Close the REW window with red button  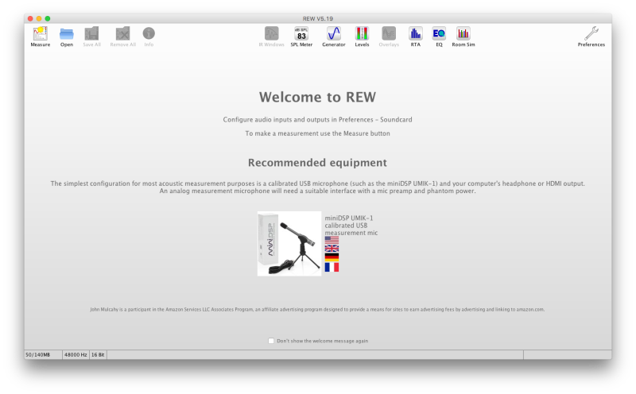point(30,18)
